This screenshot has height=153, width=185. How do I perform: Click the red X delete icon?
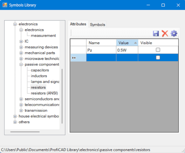165,34
